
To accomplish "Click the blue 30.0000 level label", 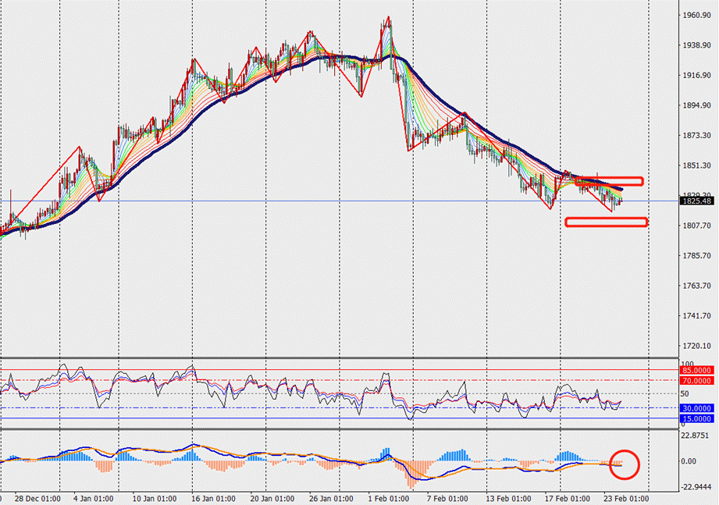I will coord(698,408).
